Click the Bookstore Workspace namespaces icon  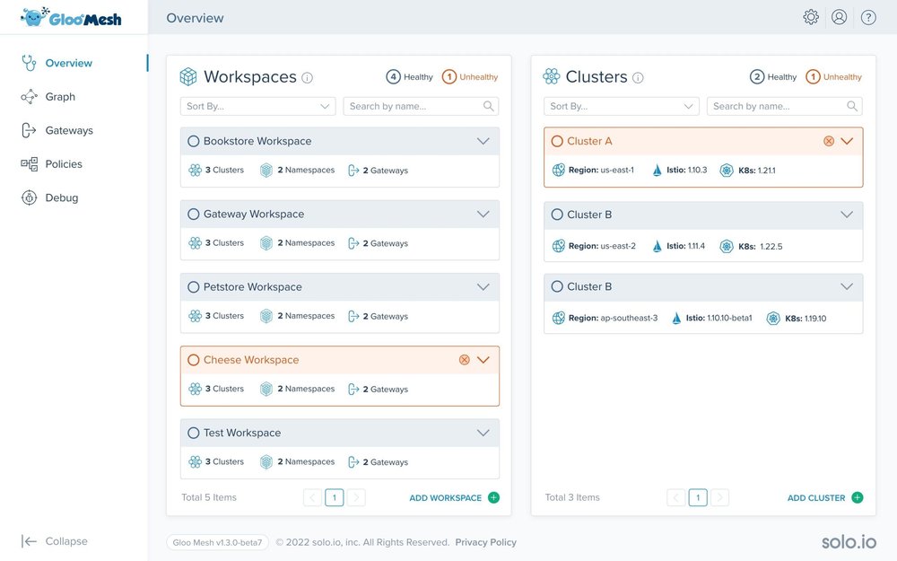tap(266, 170)
